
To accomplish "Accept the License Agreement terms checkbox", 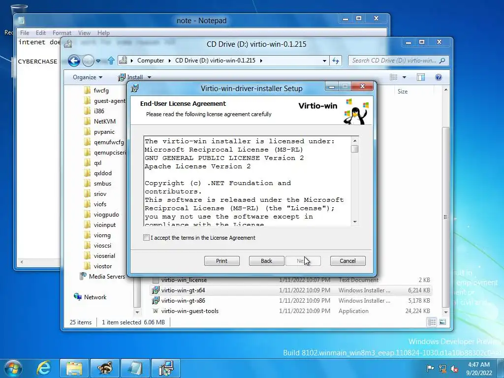I will 146,238.
